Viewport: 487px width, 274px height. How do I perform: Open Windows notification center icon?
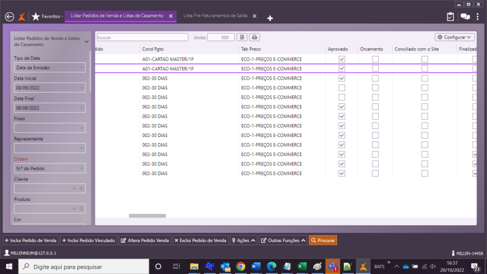pyautogui.click(x=475, y=266)
